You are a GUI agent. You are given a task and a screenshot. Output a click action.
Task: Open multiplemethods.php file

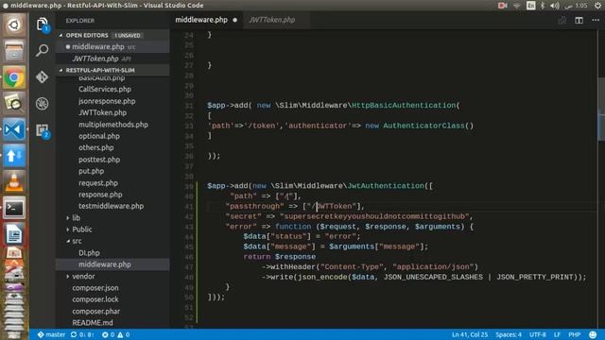coord(112,125)
